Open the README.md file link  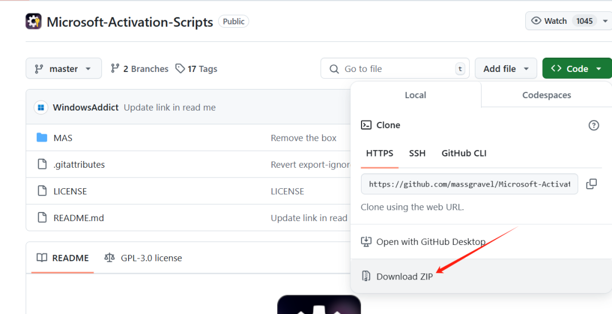pyautogui.click(x=79, y=218)
